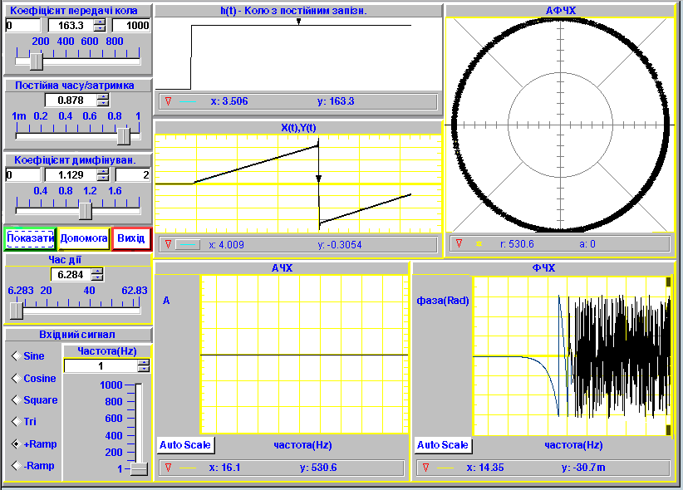Click stepper arrows of damping value 1.129
Viewport: 683px width, 490px height.
pyautogui.click(x=103, y=175)
